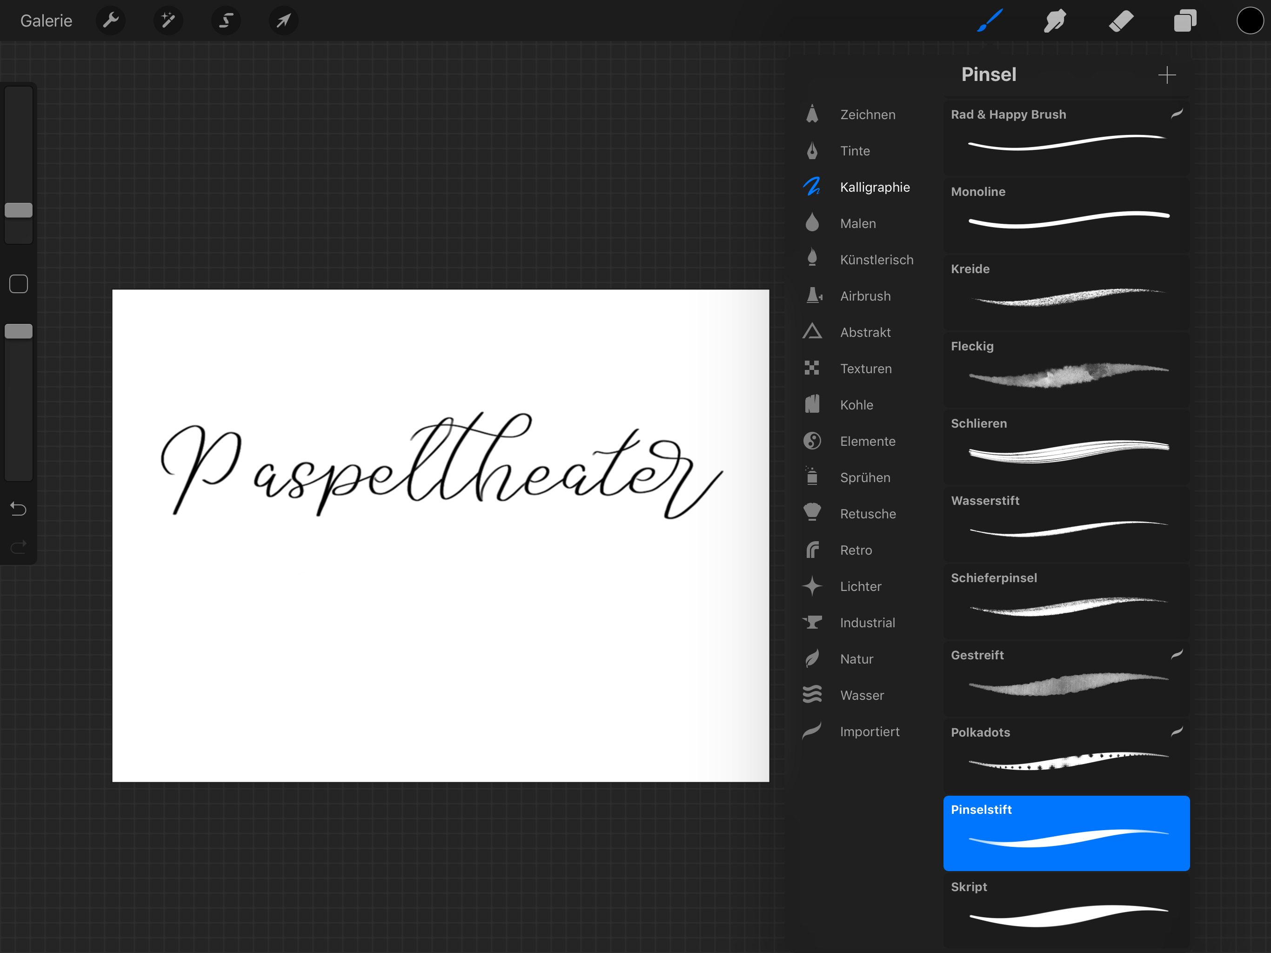This screenshot has height=953, width=1271.
Task: Add a new brush with plus icon
Action: point(1167,75)
